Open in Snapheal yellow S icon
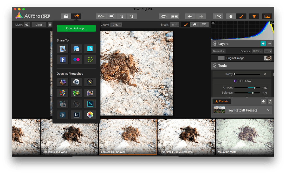This screenshot has height=174, width=286. [x=90, y=82]
